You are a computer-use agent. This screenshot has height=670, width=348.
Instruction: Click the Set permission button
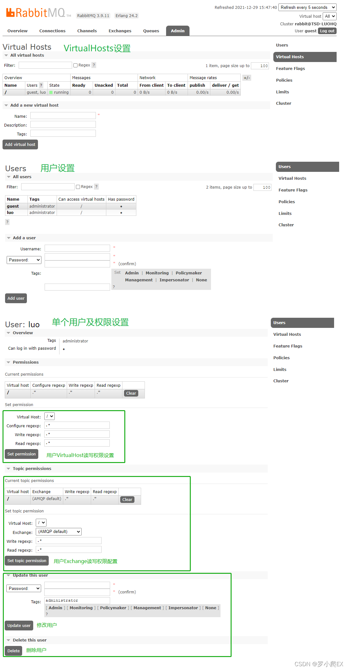pyautogui.click(x=22, y=454)
